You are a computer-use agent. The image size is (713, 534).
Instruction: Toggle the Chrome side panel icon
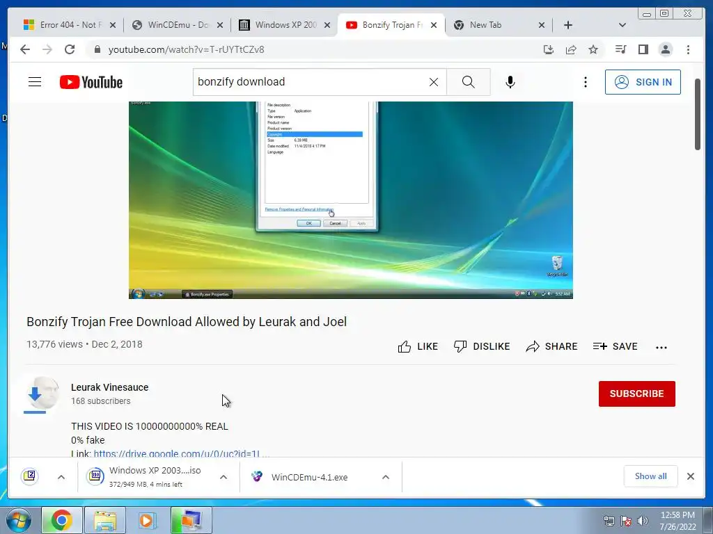pyautogui.click(x=643, y=49)
